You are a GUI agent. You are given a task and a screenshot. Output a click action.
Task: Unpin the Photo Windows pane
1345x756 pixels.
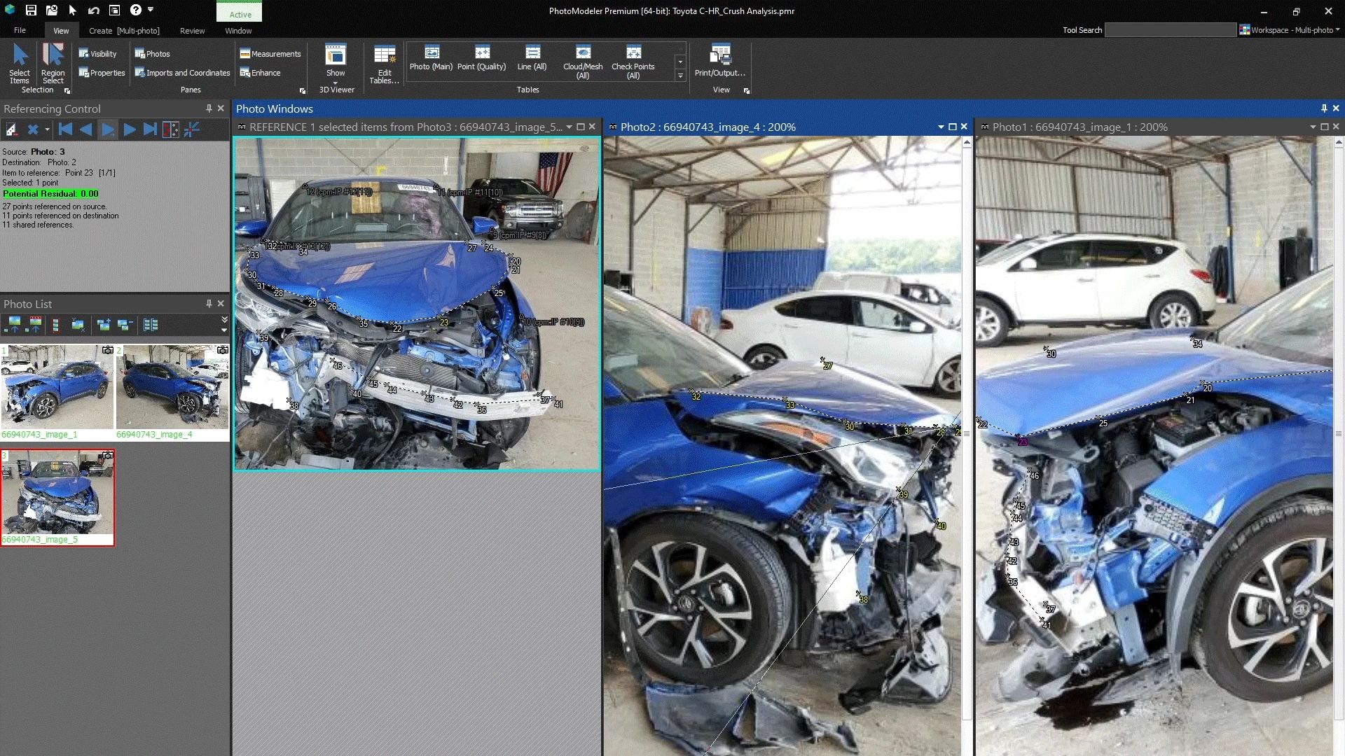coord(1323,108)
